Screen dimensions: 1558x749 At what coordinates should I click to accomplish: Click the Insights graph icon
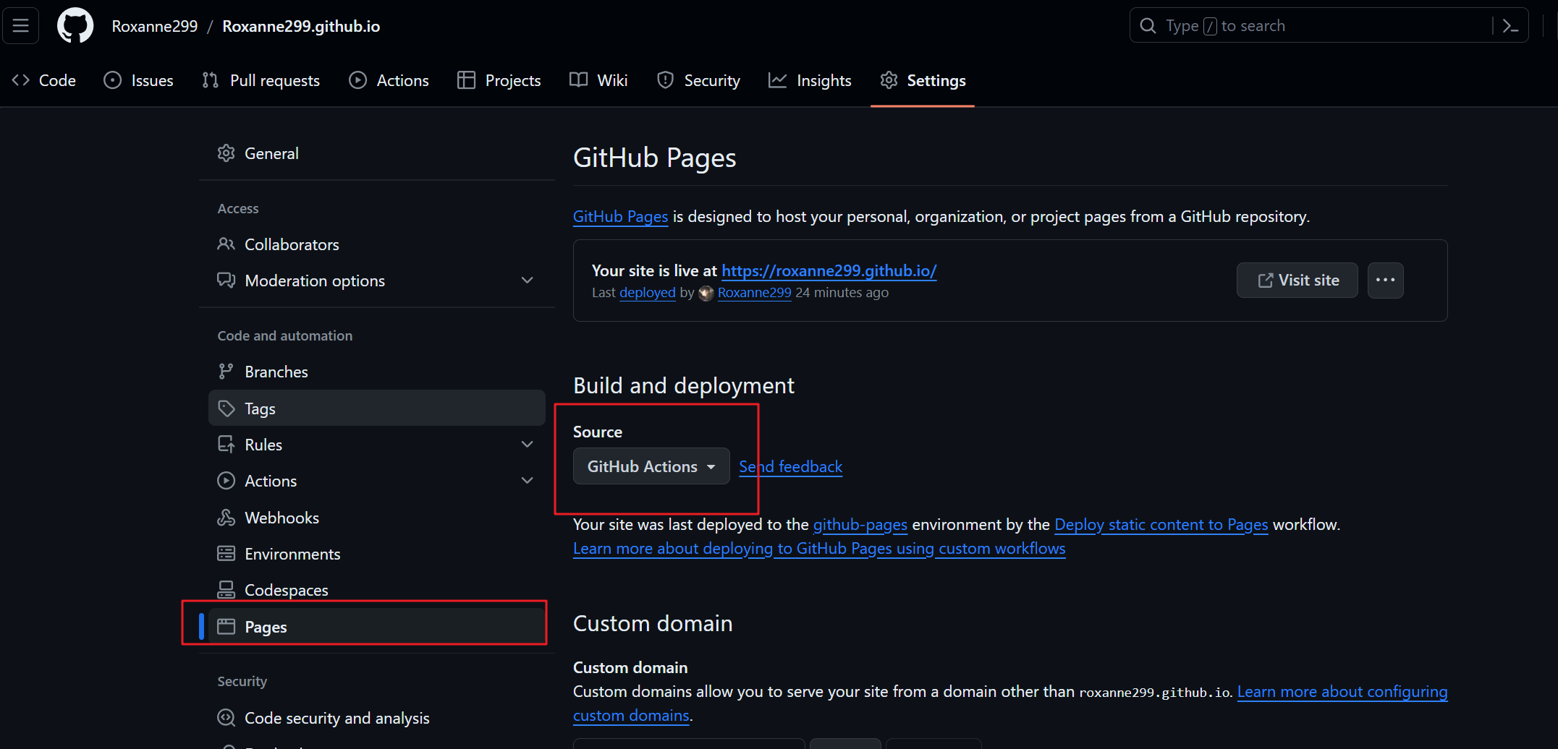point(778,80)
